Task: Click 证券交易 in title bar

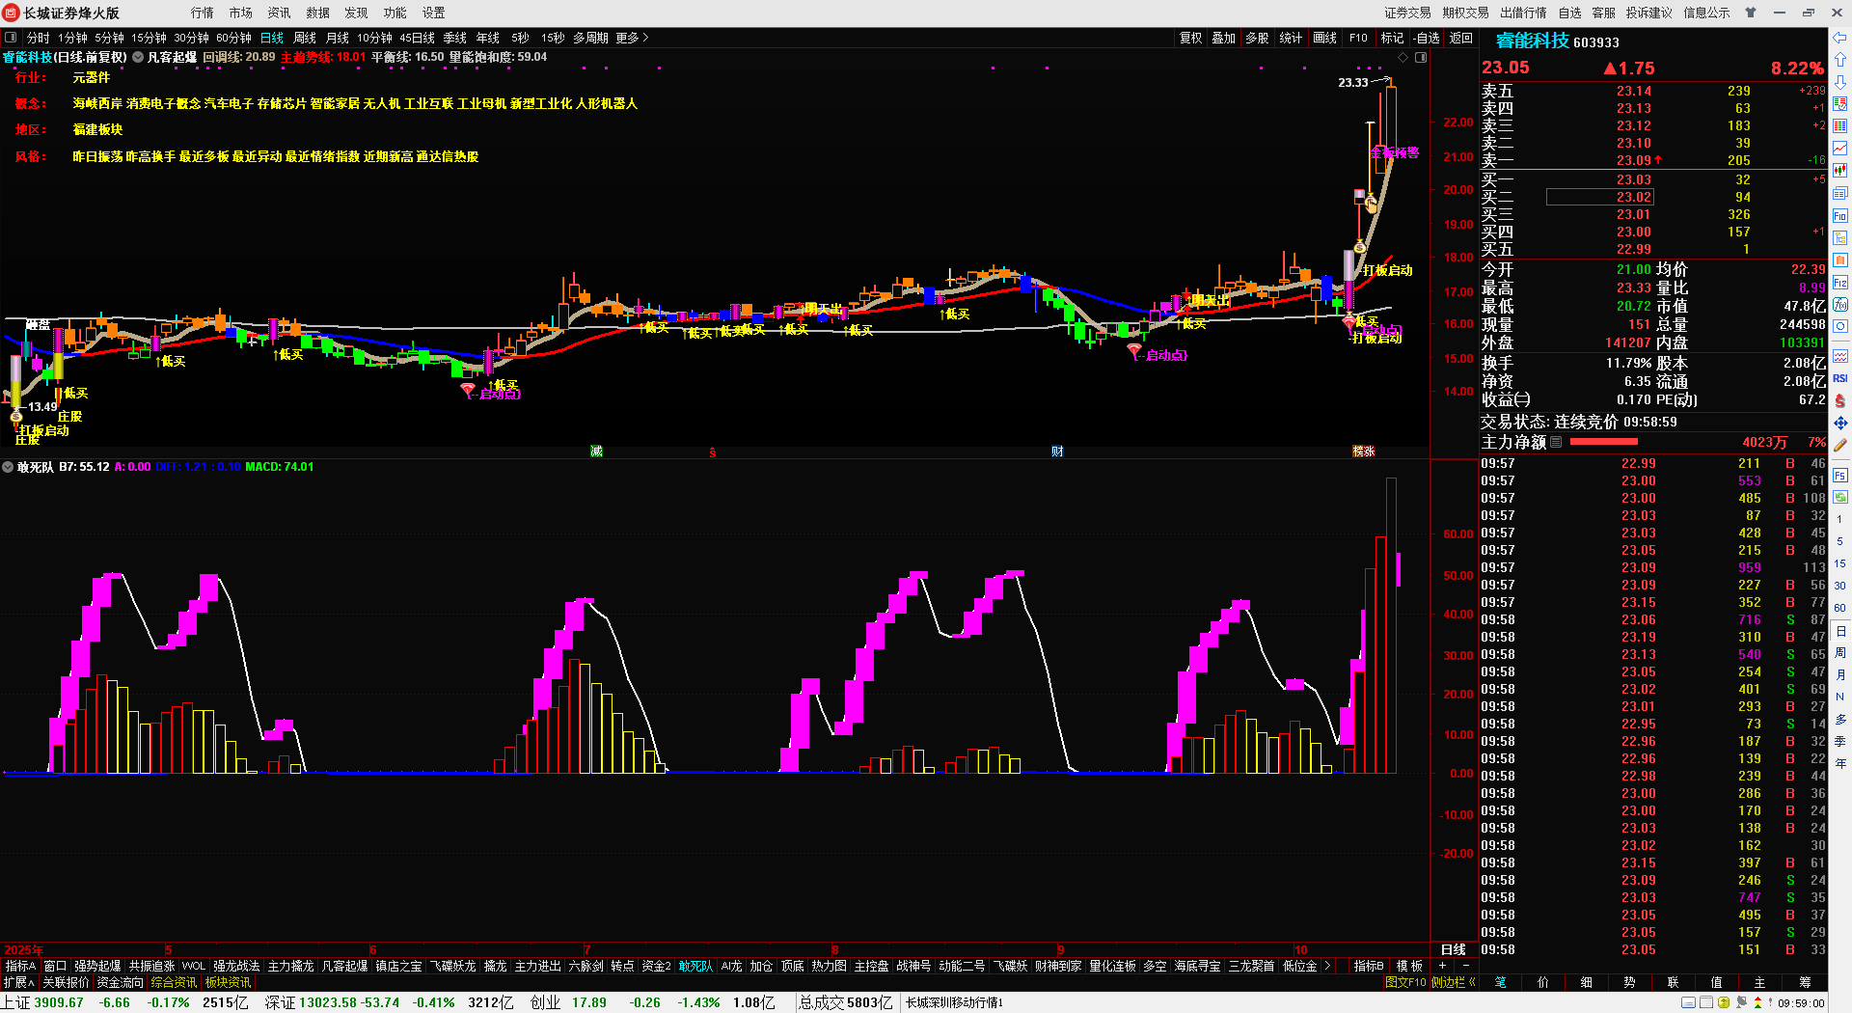Action: 1408,13
